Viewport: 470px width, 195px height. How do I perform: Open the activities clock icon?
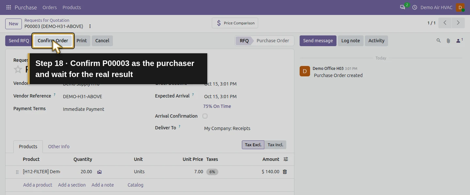pos(415,7)
